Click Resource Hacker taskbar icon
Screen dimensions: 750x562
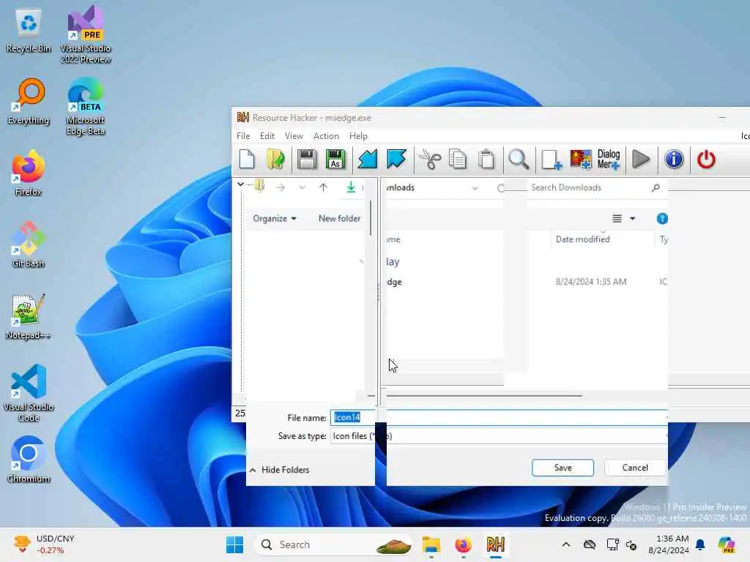tap(496, 544)
